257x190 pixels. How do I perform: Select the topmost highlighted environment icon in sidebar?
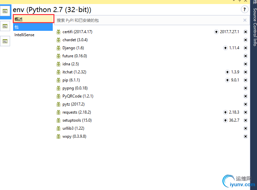5,11
